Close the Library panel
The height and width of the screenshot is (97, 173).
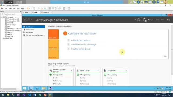pos(20,12)
